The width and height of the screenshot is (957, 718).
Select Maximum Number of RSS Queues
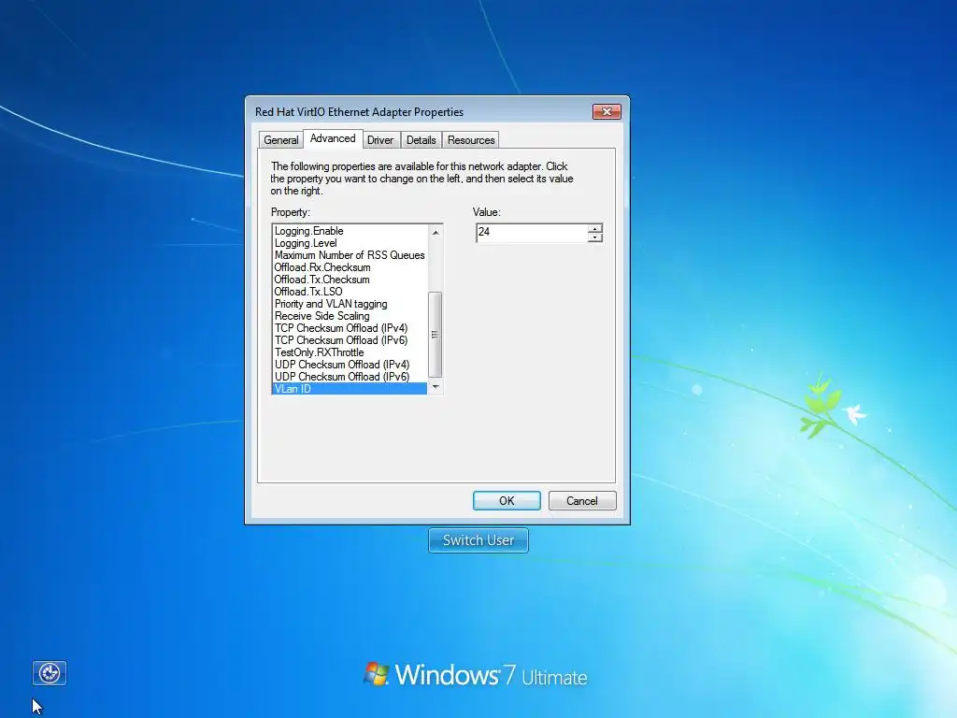pos(350,255)
